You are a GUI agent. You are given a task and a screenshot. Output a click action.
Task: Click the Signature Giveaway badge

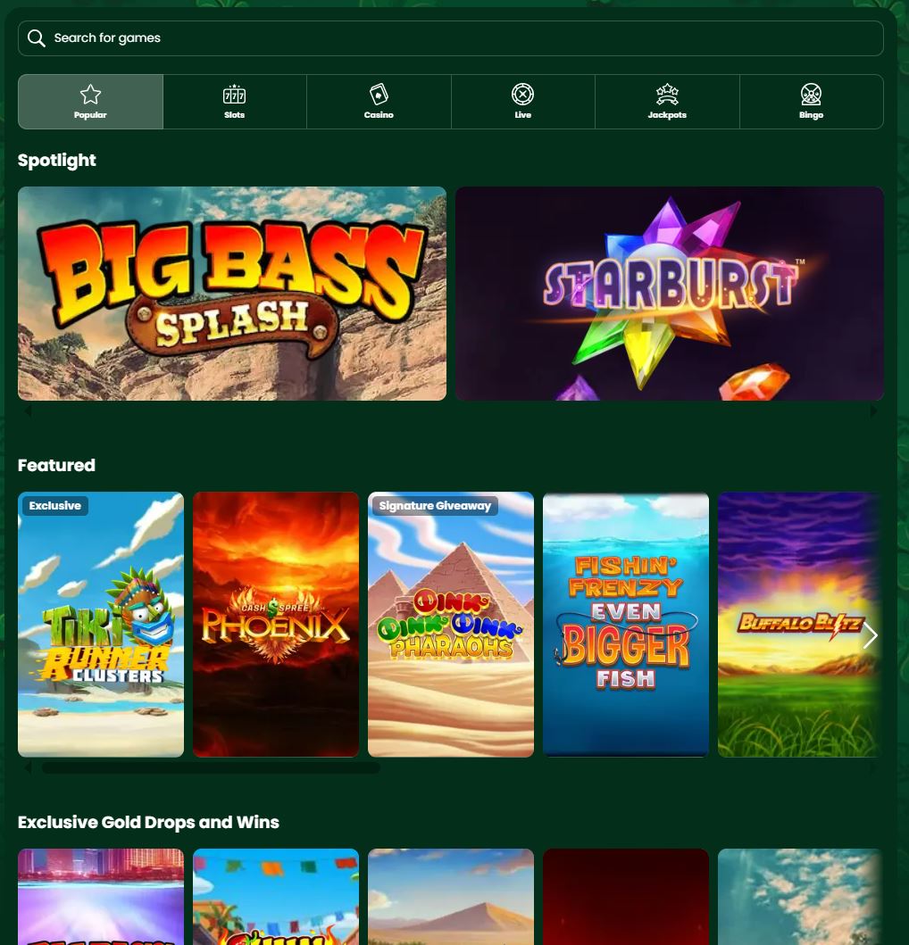coord(435,506)
